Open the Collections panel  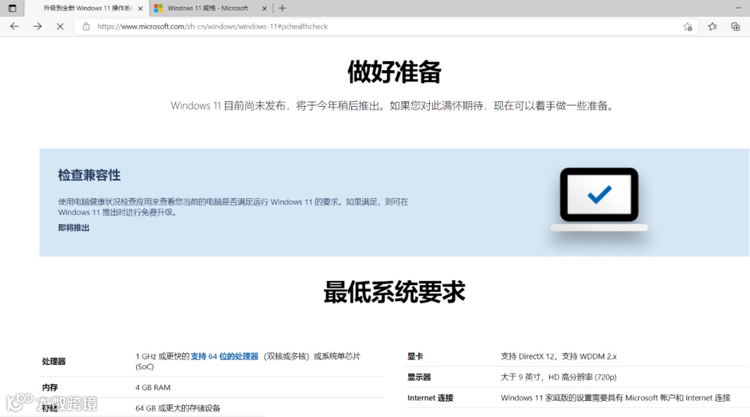point(735,26)
